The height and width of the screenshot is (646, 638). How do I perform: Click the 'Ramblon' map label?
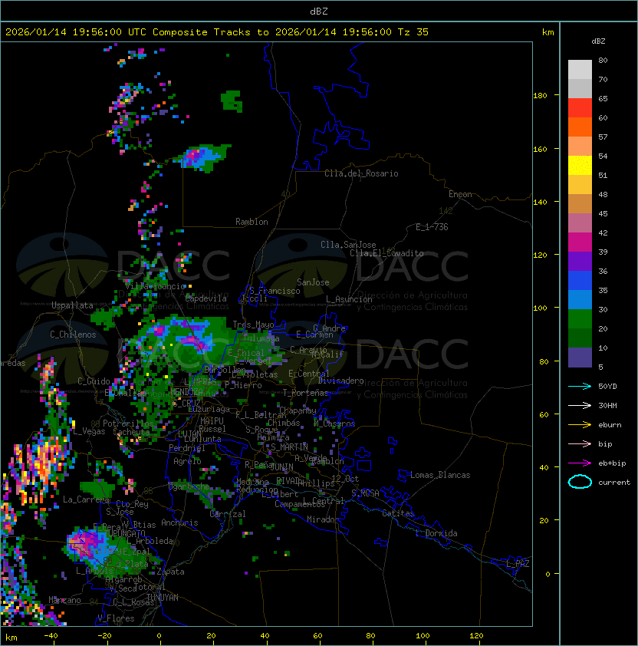pyautogui.click(x=252, y=222)
